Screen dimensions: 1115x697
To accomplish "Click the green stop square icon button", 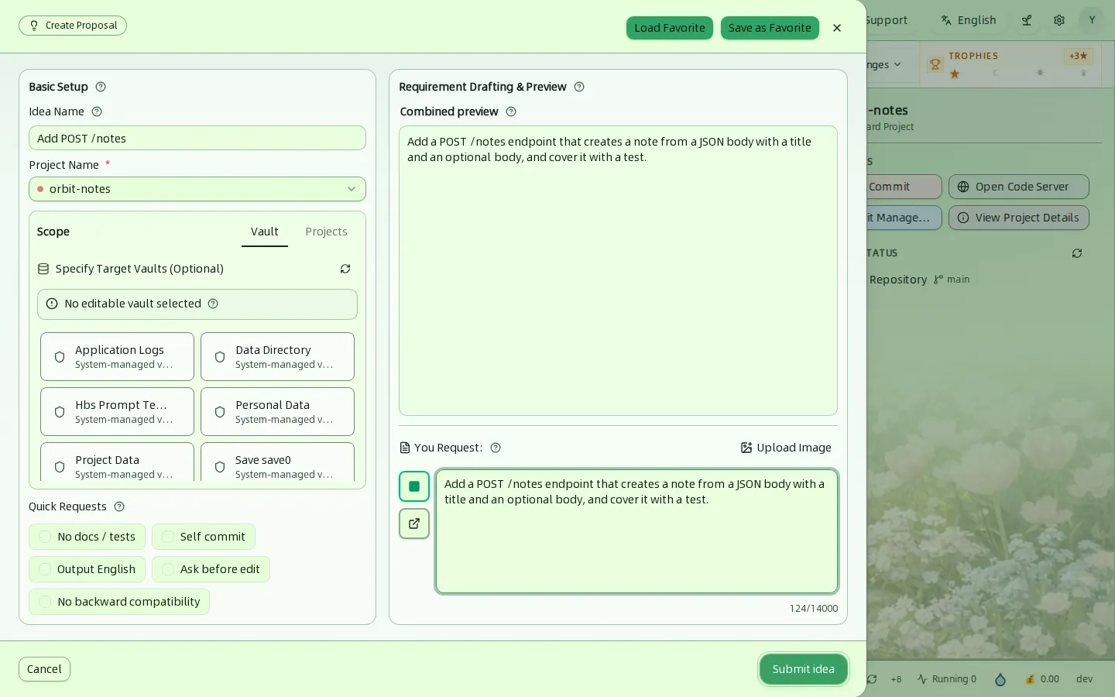I will pyautogui.click(x=414, y=486).
